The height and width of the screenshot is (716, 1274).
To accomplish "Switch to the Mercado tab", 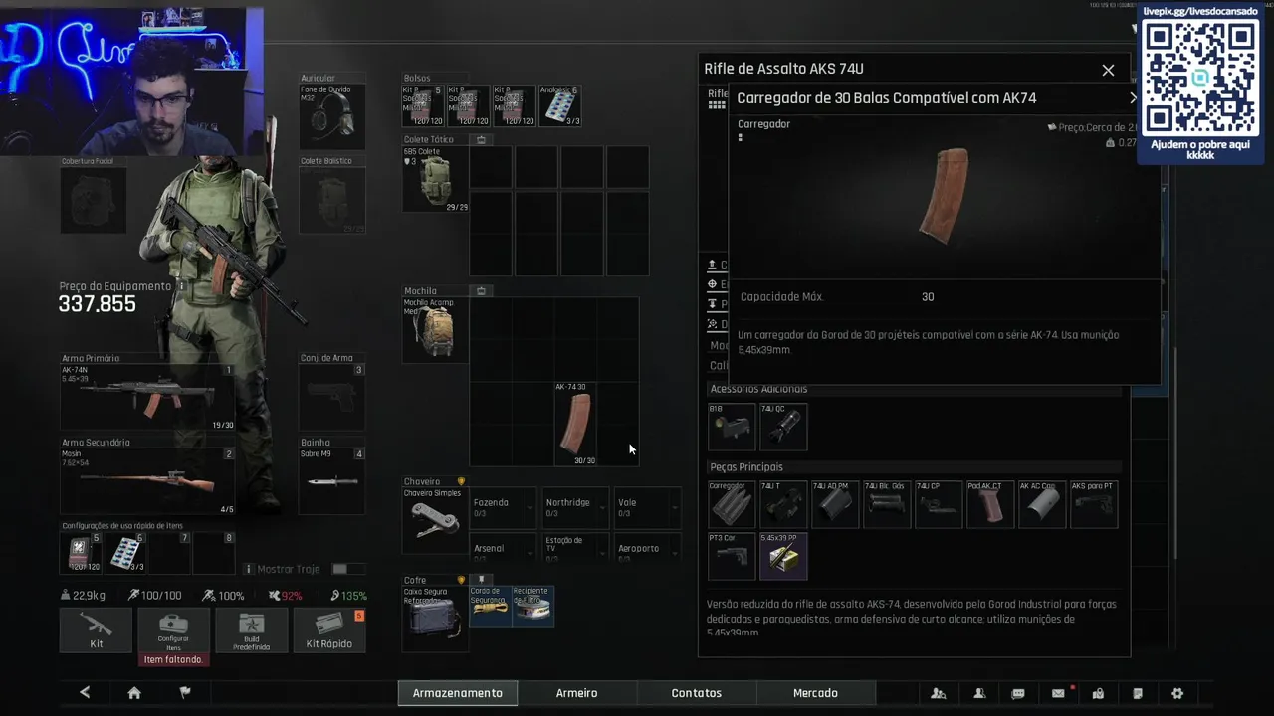I will click(x=816, y=693).
